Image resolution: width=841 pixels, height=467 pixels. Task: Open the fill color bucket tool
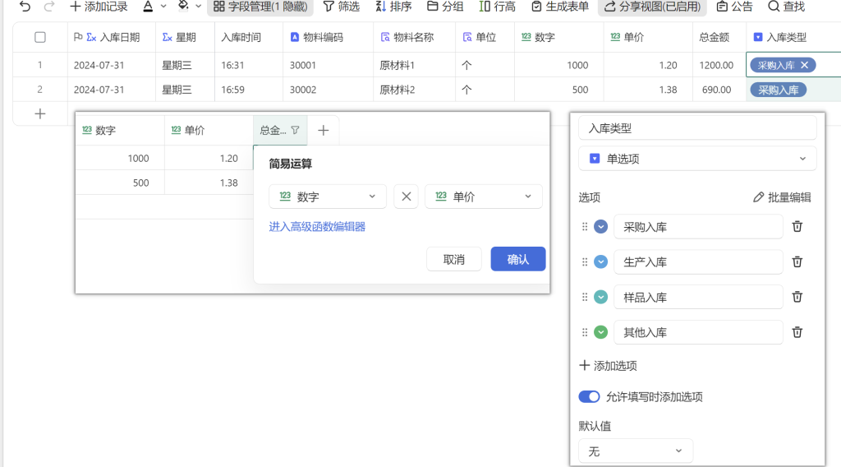pyautogui.click(x=183, y=7)
